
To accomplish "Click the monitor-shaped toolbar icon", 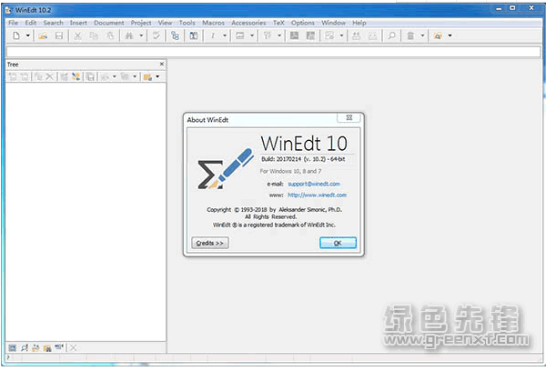I will click(240, 35).
